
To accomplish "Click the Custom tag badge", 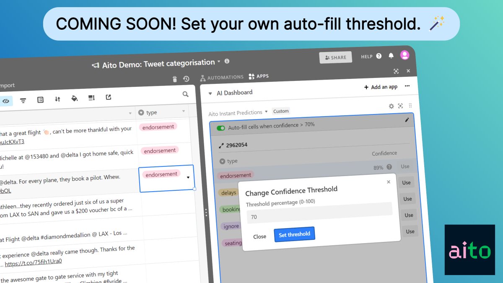I will coord(281,111).
